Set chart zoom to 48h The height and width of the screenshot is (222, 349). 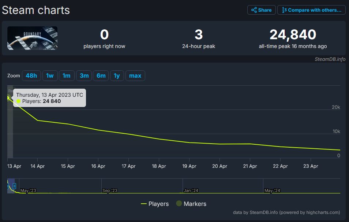[x=31, y=75]
